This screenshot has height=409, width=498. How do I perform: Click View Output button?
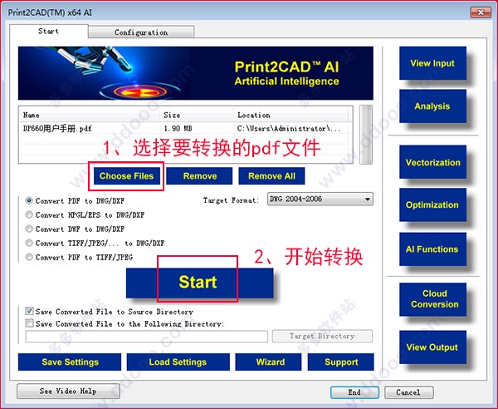pos(432,347)
